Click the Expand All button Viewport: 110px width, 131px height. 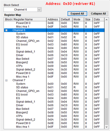[x=77, y=14]
